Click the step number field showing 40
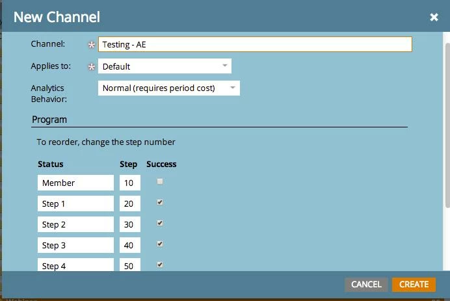Image resolution: width=450 pixels, height=301 pixels. pos(130,245)
